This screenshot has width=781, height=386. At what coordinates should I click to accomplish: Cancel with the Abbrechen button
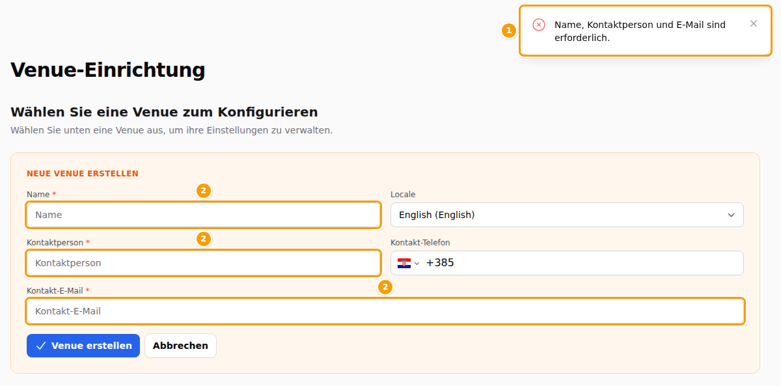(180, 346)
